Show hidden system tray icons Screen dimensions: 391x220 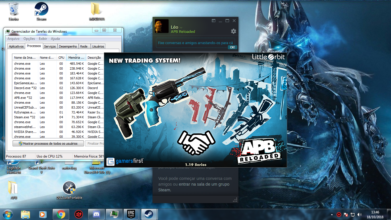[332, 215]
